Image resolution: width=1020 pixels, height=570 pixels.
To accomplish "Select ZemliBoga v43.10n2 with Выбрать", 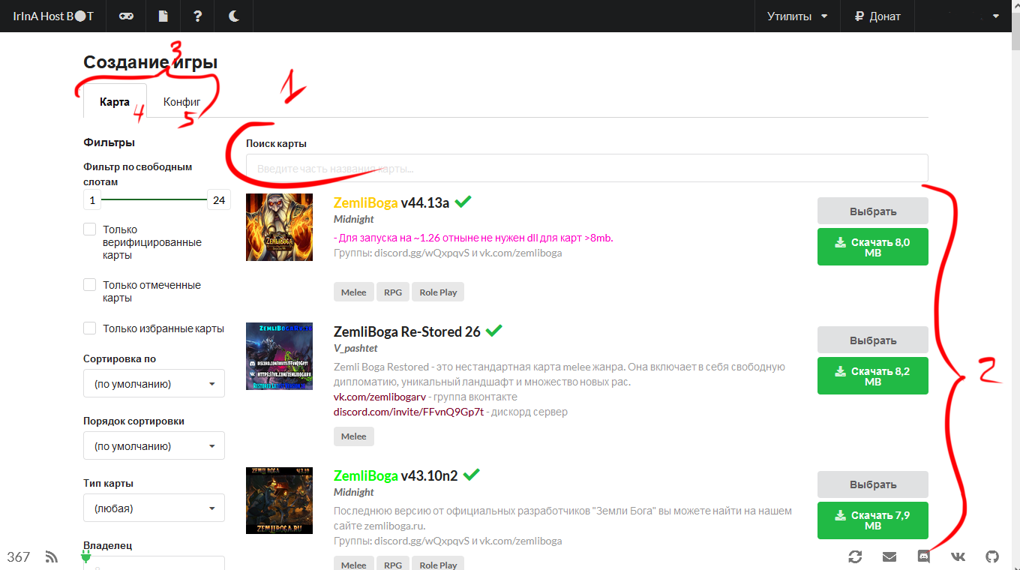I will coord(873,484).
